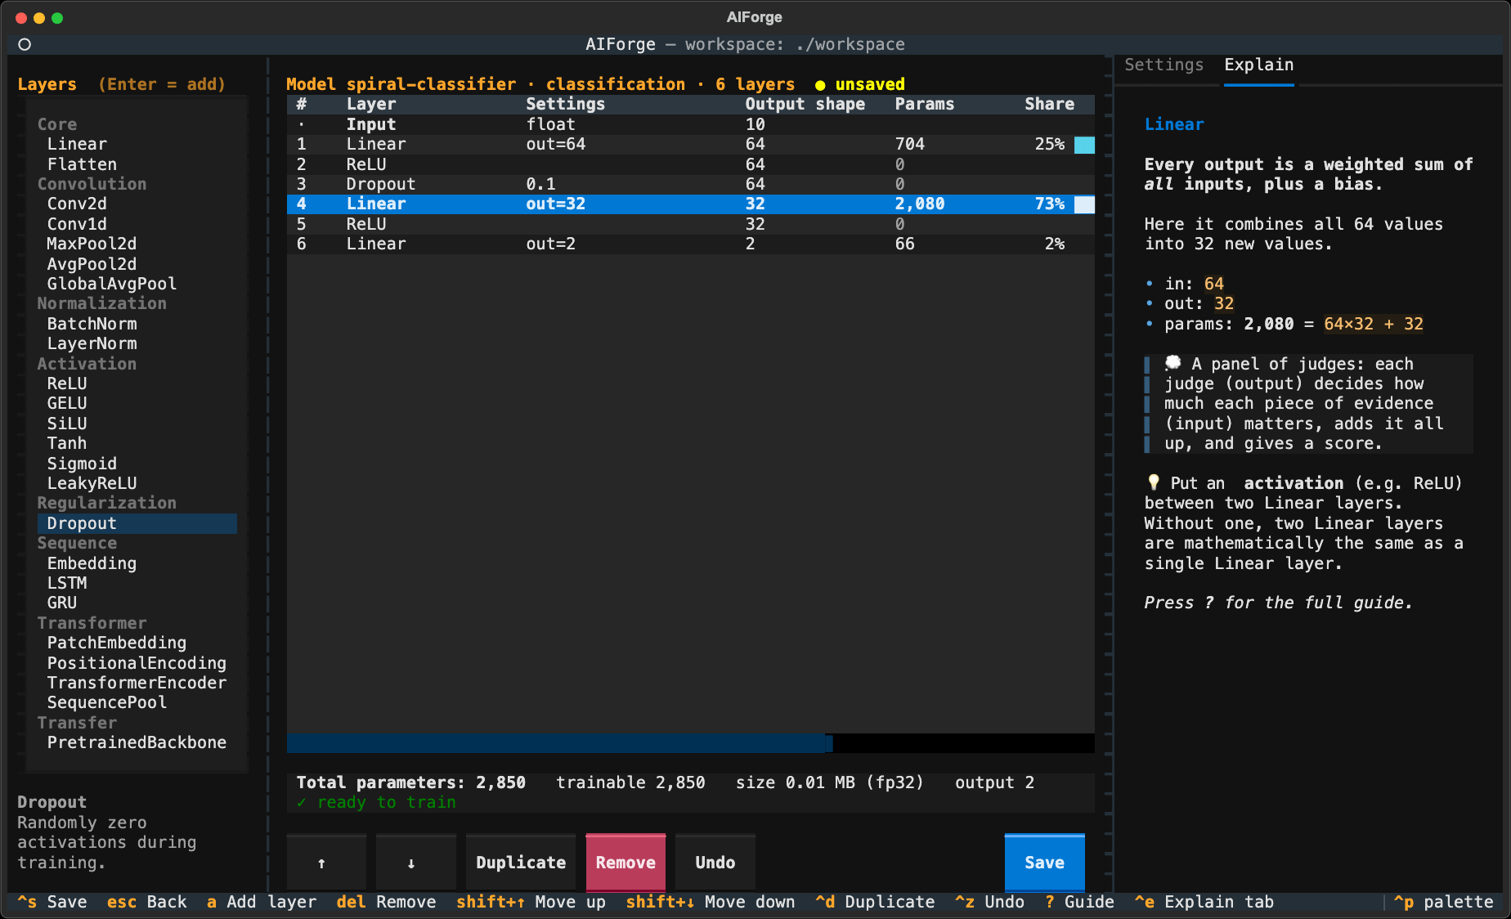Click the Undo button
The image size is (1511, 919).
click(715, 863)
